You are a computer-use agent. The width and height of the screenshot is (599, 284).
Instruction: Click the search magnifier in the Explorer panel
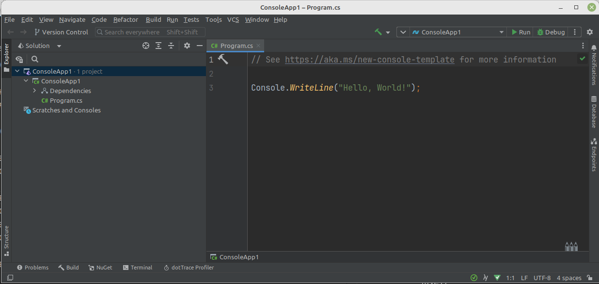coord(35,59)
